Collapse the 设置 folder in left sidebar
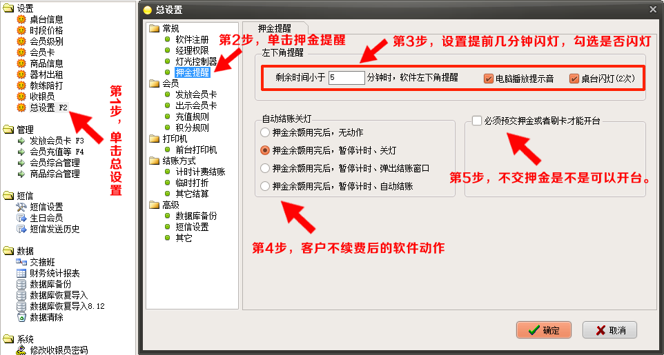The height and width of the screenshot is (355, 664). 8,8
